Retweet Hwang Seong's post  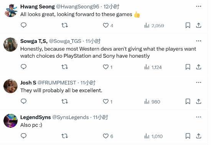(x=64, y=25)
